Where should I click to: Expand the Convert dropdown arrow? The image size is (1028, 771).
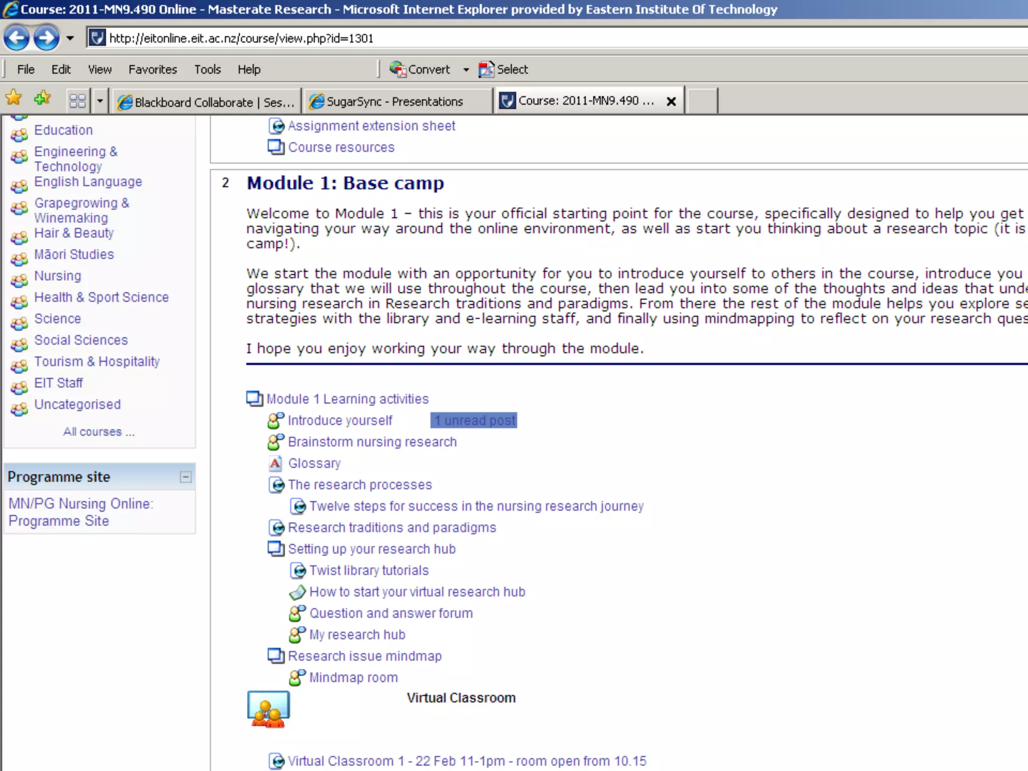pos(466,70)
